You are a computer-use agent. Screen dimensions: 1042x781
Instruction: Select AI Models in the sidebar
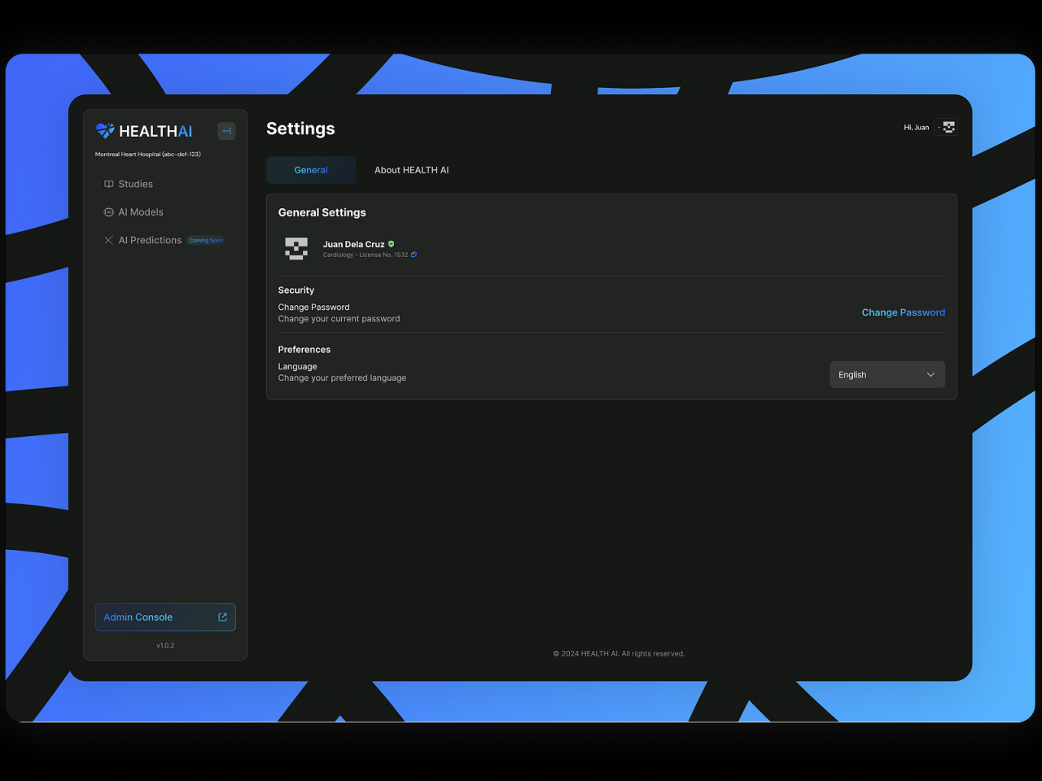pos(141,212)
